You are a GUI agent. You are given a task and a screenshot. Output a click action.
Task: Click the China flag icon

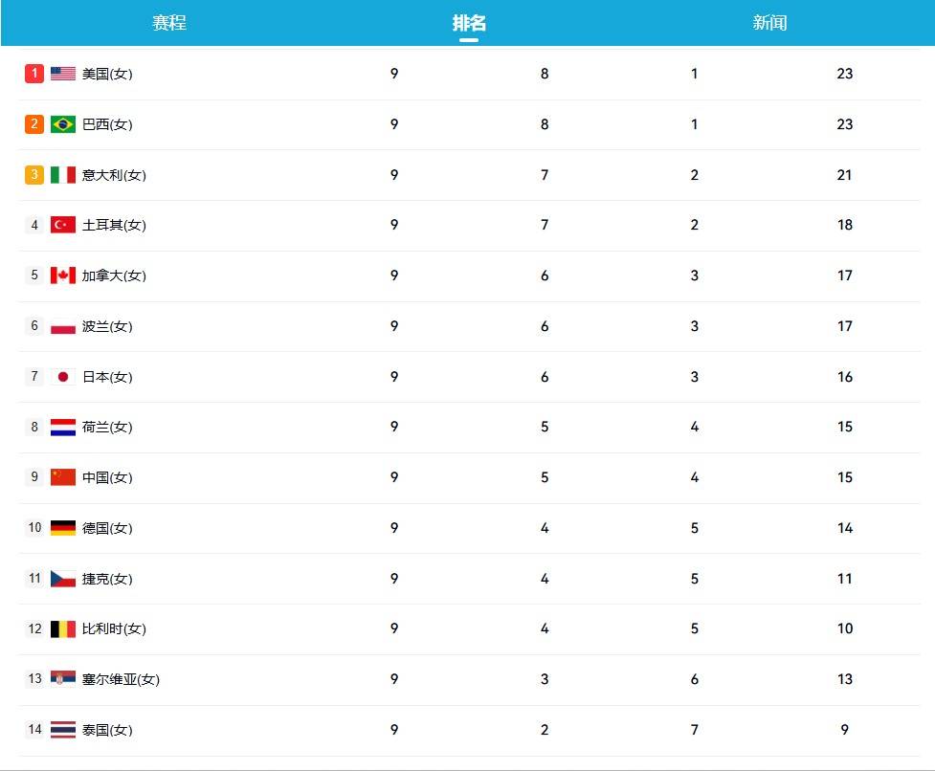(x=62, y=477)
